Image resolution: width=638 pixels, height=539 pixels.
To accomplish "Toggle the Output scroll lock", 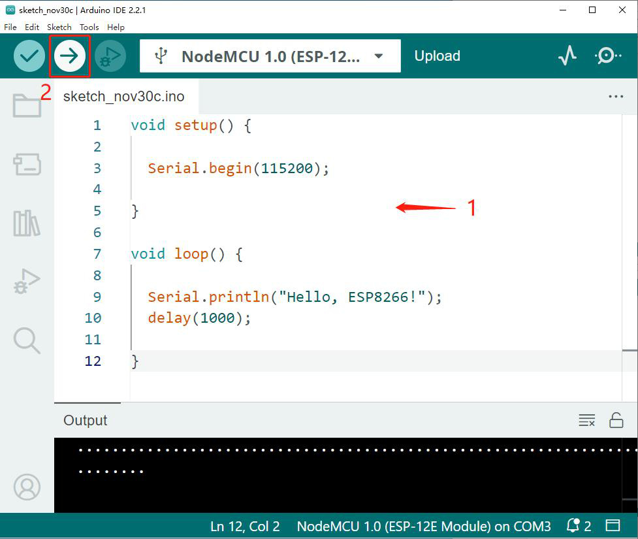I will [616, 420].
